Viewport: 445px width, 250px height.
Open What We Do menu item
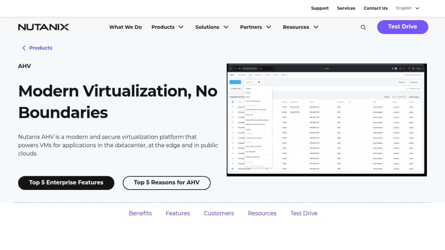(x=125, y=27)
